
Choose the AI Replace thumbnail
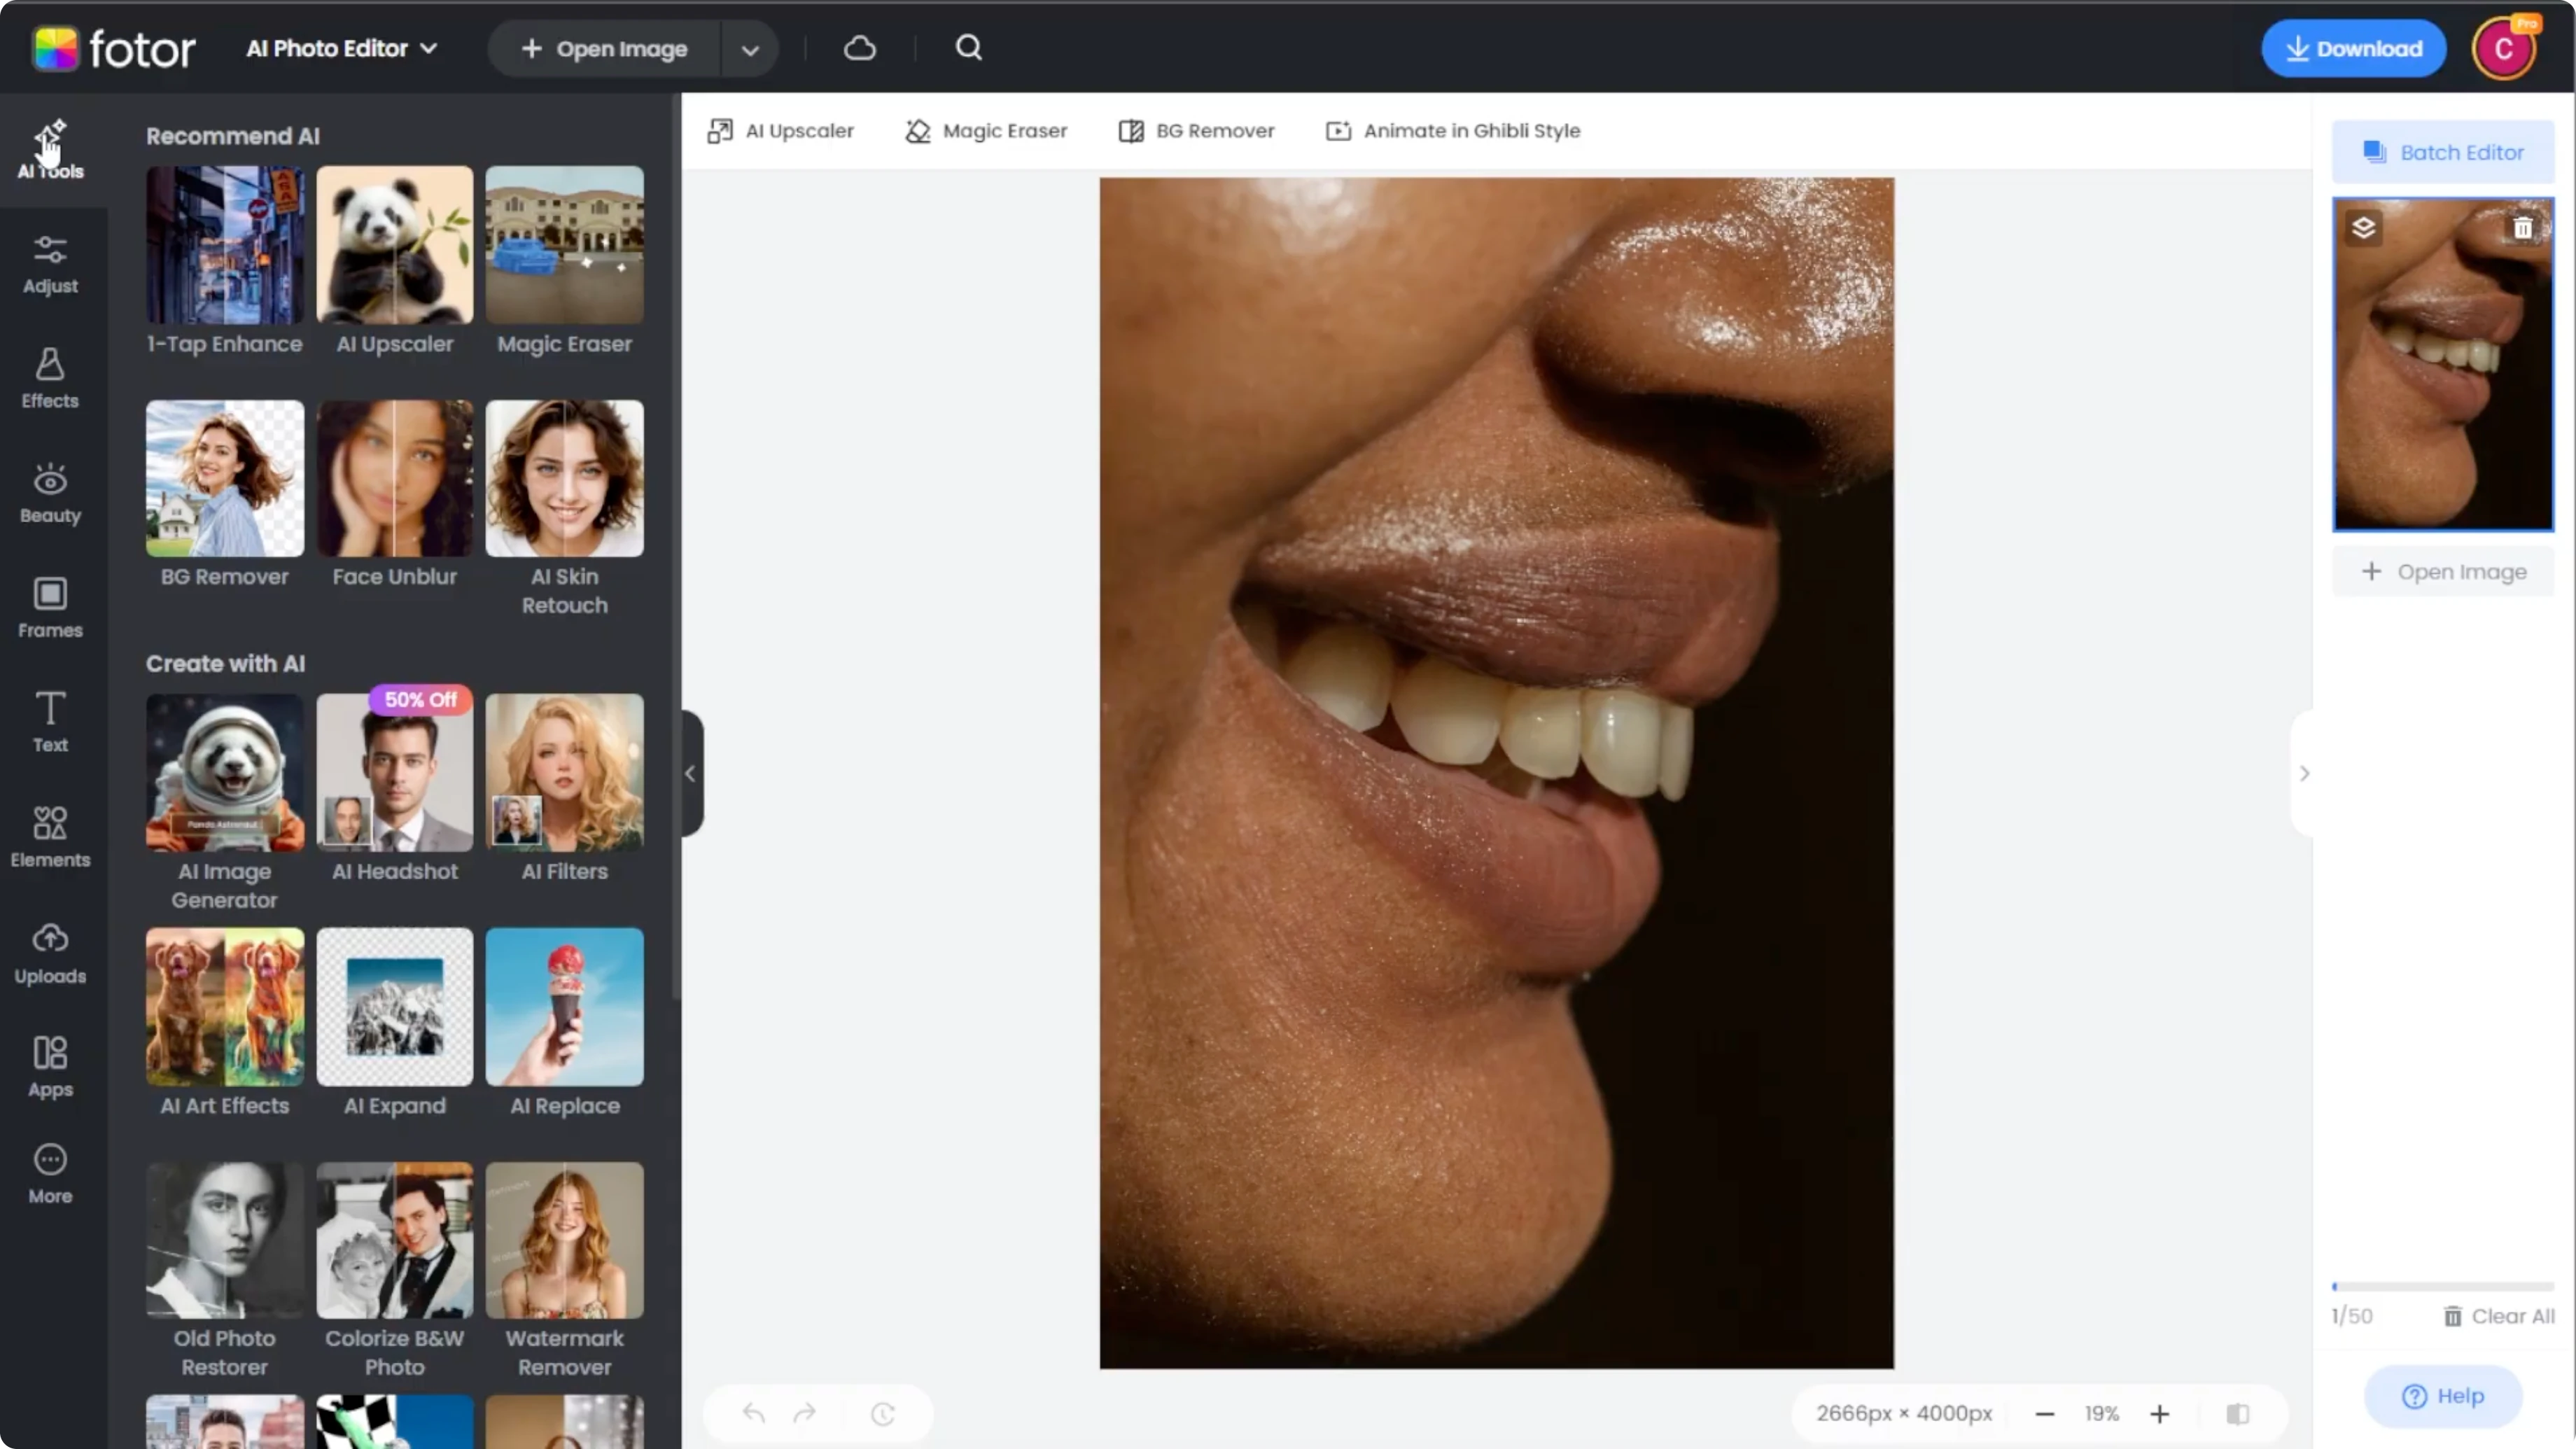pyautogui.click(x=565, y=1006)
